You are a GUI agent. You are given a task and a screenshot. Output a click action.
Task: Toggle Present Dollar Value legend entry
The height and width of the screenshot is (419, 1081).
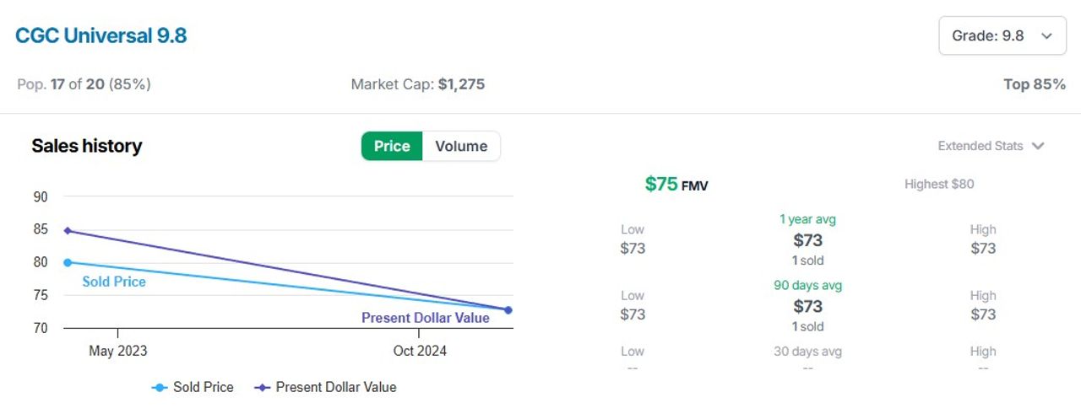pos(325,387)
